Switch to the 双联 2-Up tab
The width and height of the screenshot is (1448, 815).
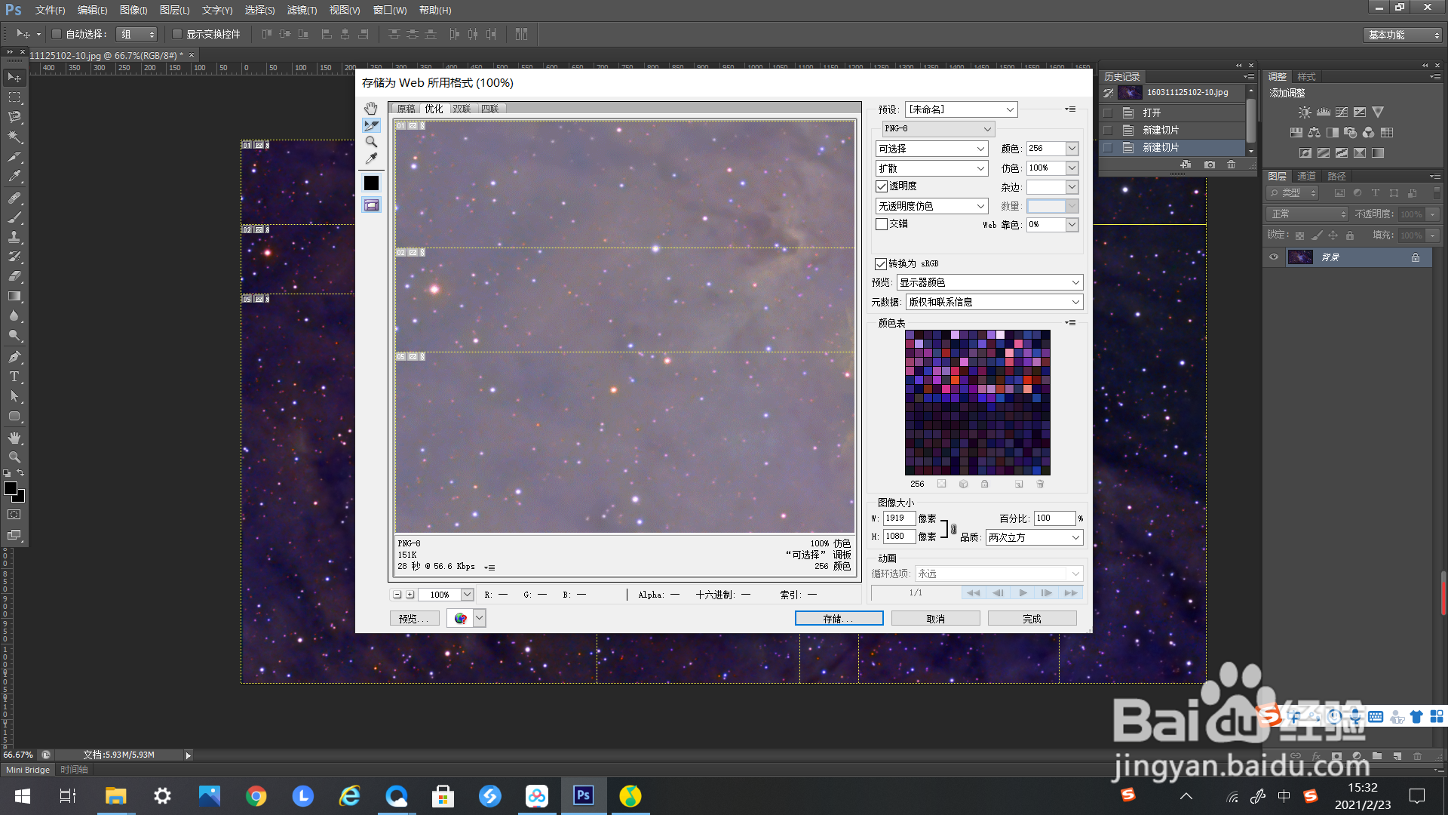point(462,109)
